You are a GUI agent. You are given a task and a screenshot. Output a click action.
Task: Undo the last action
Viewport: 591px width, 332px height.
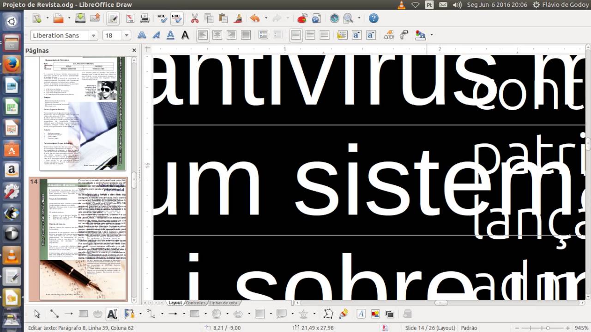pos(254,18)
